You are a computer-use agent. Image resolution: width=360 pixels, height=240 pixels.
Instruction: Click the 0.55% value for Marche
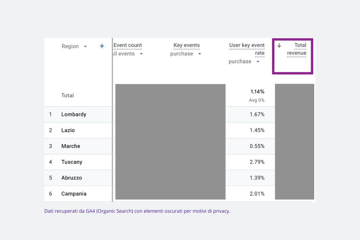click(257, 146)
